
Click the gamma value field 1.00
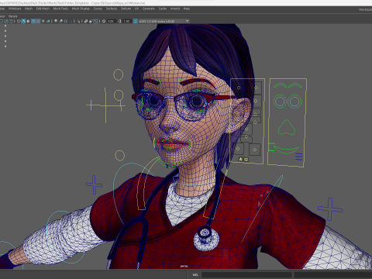point(126,21)
